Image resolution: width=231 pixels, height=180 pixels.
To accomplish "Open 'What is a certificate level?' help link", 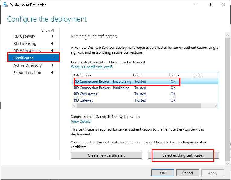I will click(91, 67).
